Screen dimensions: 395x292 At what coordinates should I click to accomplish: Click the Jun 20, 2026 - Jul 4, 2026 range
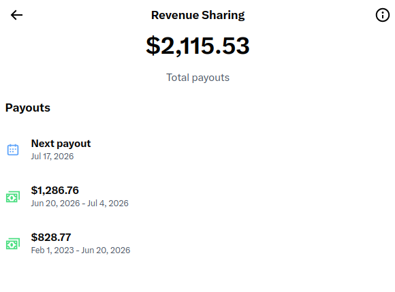coord(80,204)
